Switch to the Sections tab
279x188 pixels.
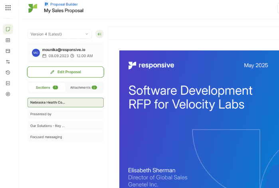[x=47, y=87]
